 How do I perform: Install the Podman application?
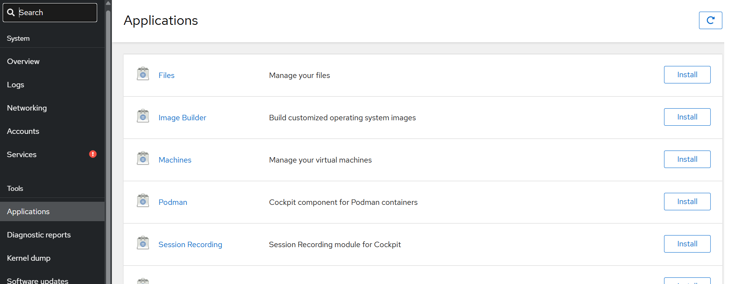click(x=687, y=202)
